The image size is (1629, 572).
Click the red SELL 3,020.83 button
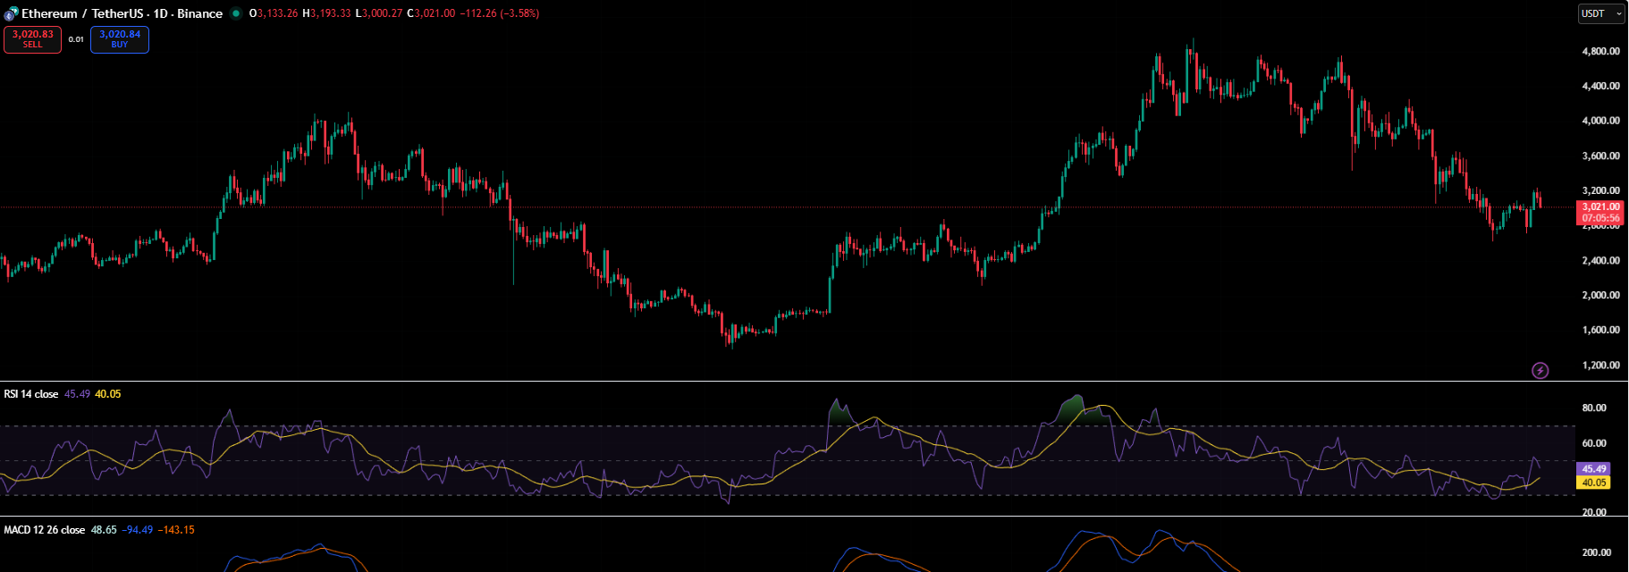pyautogui.click(x=33, y=39)
